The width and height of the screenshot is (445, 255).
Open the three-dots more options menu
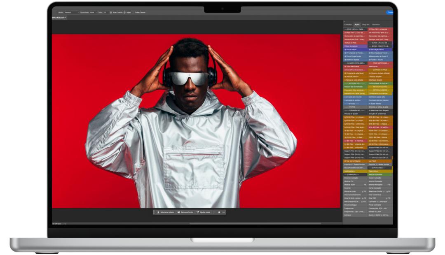pos(224,212)
